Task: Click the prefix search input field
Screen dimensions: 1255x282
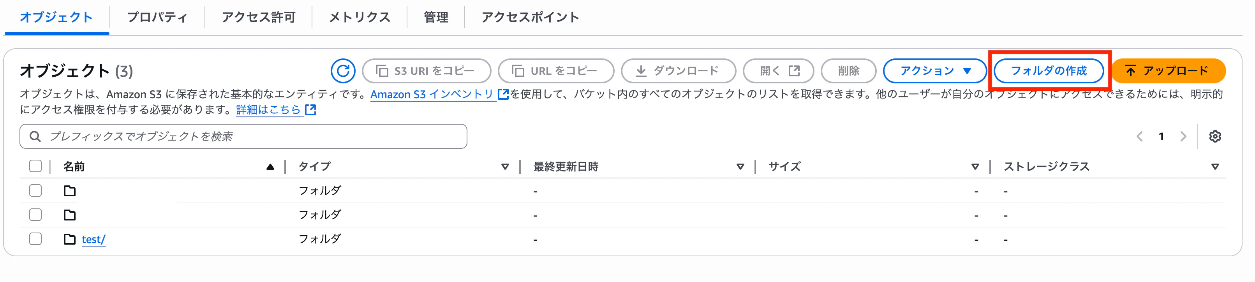Action: pos(243,136)
